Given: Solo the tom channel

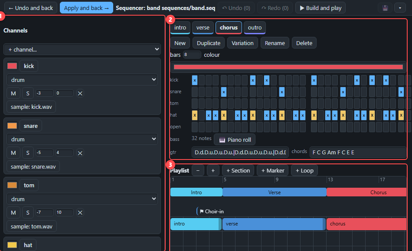Looking at the screenshot, I should pos(28,212).
